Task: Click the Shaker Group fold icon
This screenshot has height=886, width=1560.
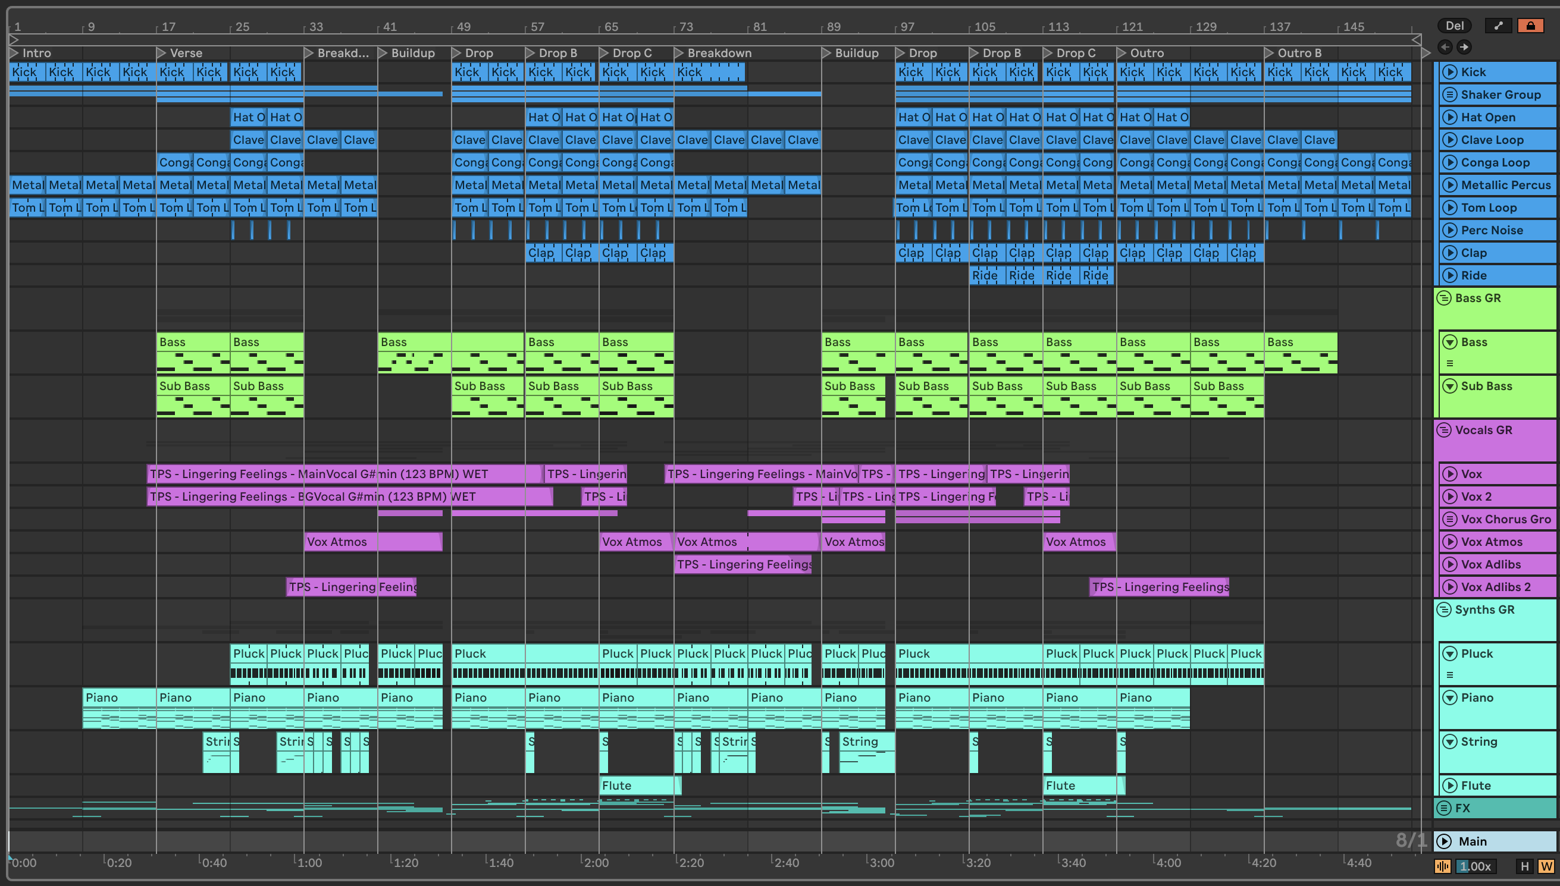Action: point(1451,95)
